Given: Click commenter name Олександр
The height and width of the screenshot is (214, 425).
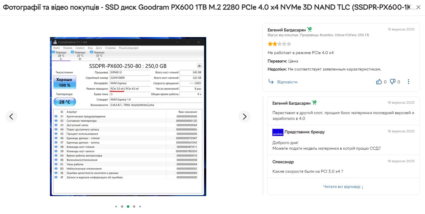Looking at the screenshot, I should click(283, 162).
